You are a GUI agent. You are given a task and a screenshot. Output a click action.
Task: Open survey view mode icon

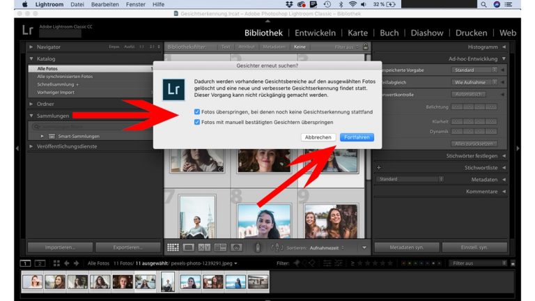coord(221,247)
